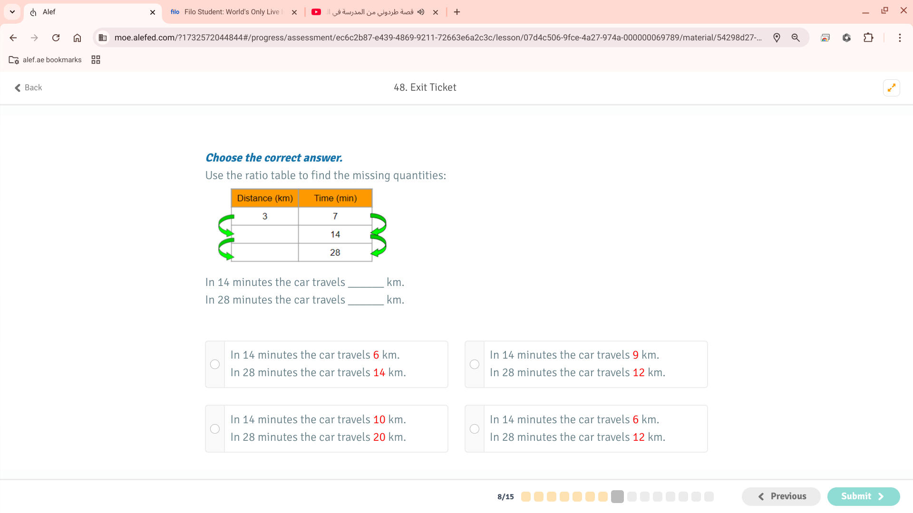
Task: Open the browser extensions puzzle icon
Action: coord(868,38)
